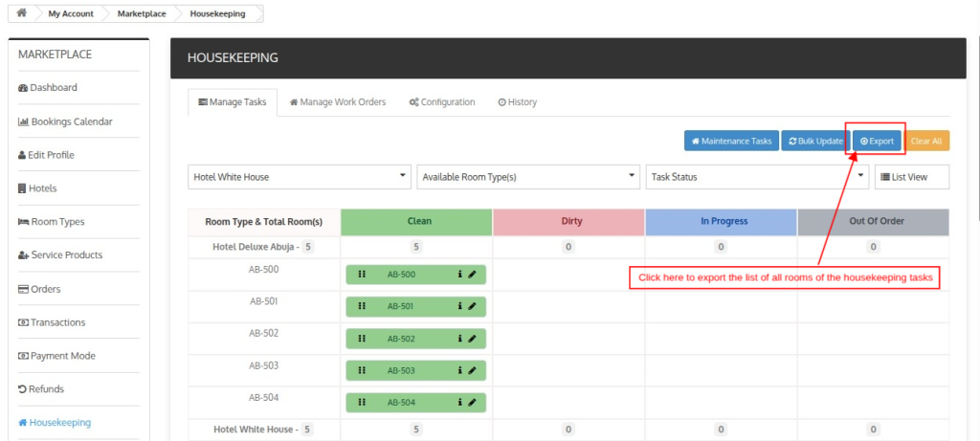Viewport: 980px width, 441px height.
Task: Click AB-502 room label in first column
Action: point(264,333)
